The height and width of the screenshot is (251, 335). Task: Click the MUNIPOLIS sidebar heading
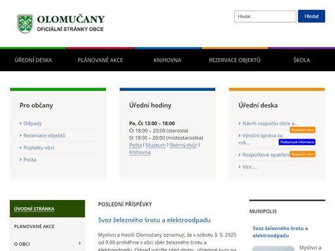[263, 211]
